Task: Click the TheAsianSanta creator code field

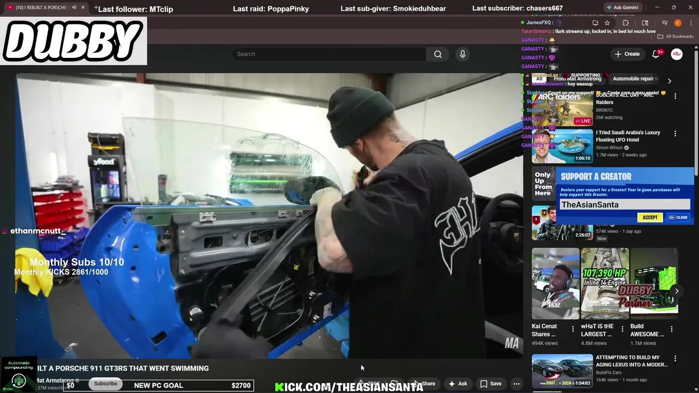Action: (x=625, y=205)
